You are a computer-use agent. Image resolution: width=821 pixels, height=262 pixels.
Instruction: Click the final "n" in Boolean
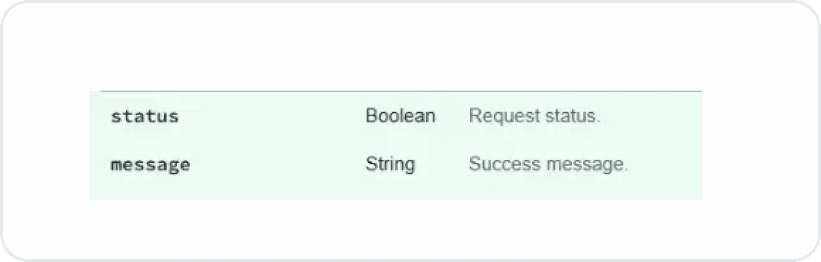click(x=430, y=117)
